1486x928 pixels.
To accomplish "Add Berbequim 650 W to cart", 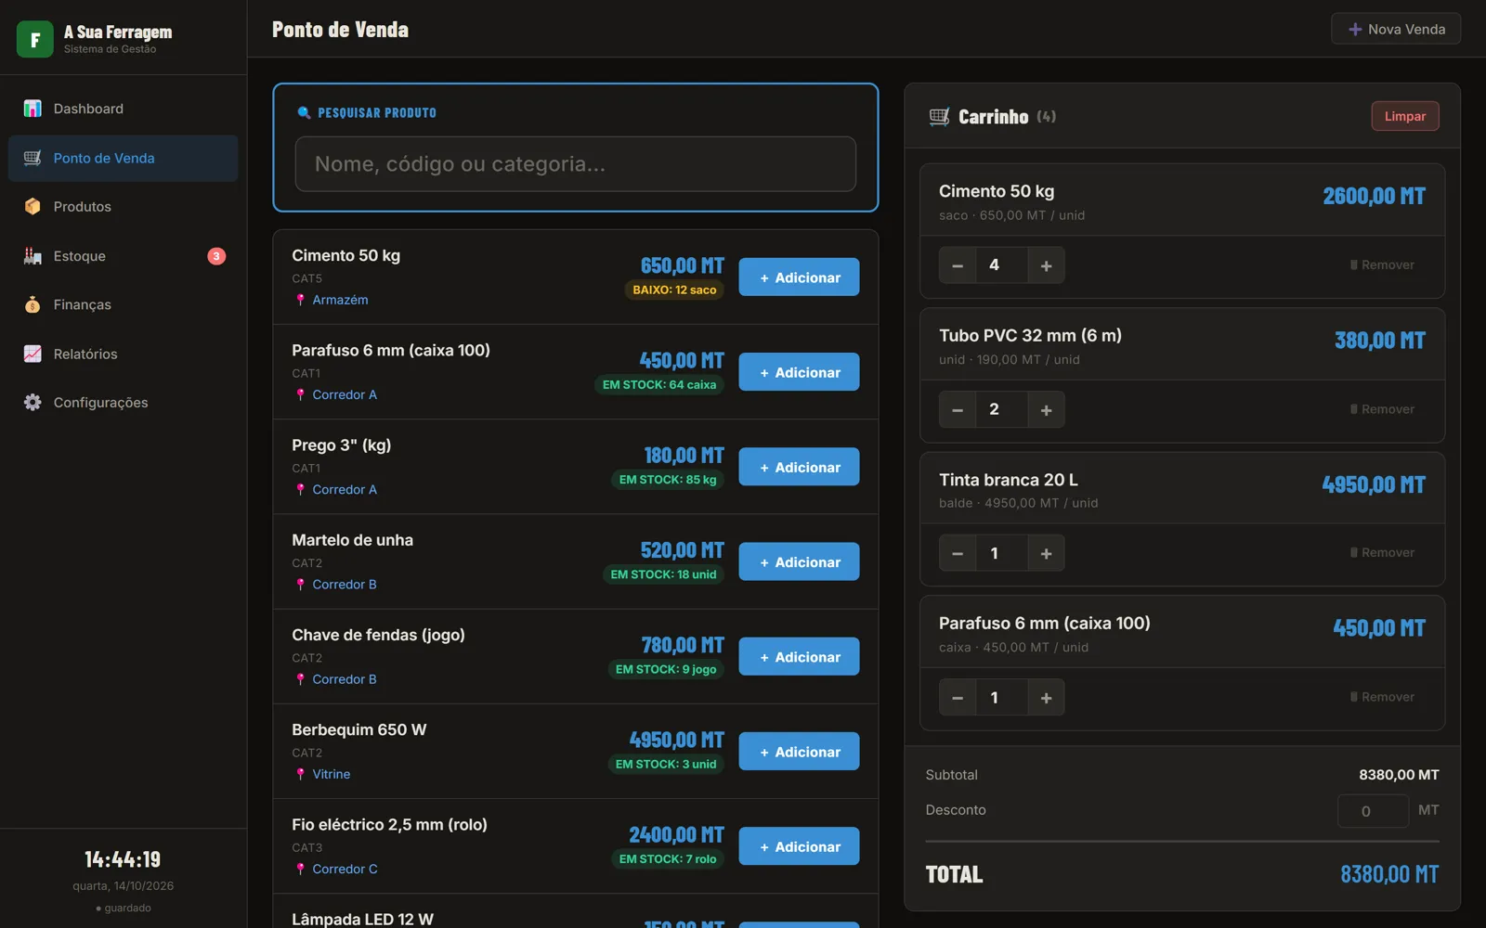I will (x=799, y=752).
